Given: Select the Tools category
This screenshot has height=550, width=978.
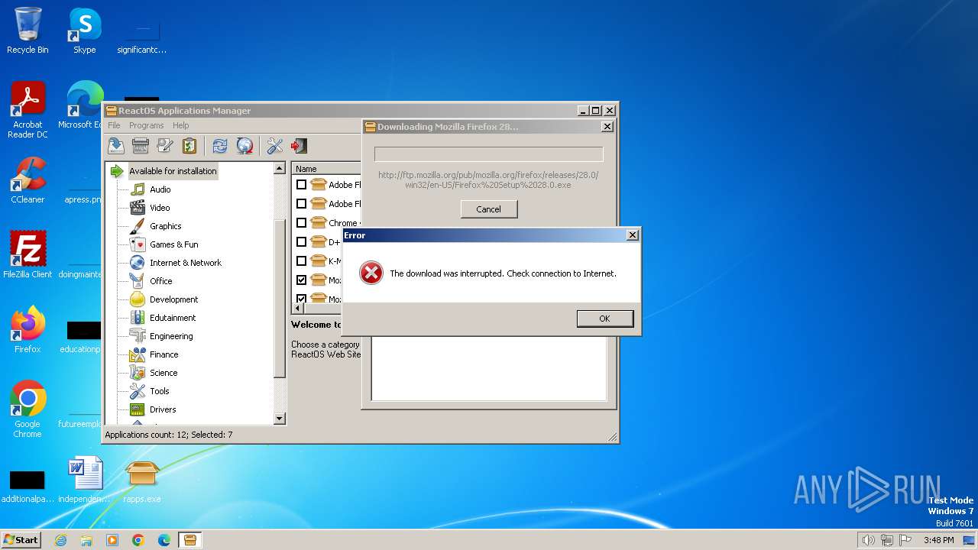Looking at the screenshot, I should point(159,391).
